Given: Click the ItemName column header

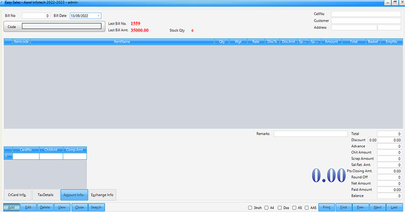Looking at the screenshot, I should [122, 42].
